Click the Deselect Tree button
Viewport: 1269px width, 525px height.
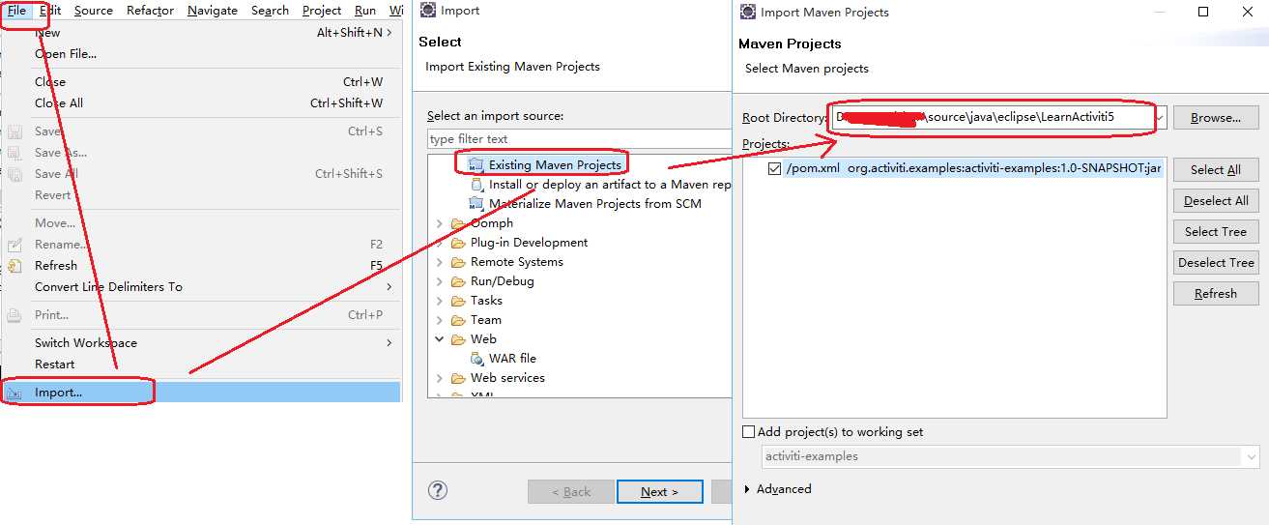[x=1215, y=262]
